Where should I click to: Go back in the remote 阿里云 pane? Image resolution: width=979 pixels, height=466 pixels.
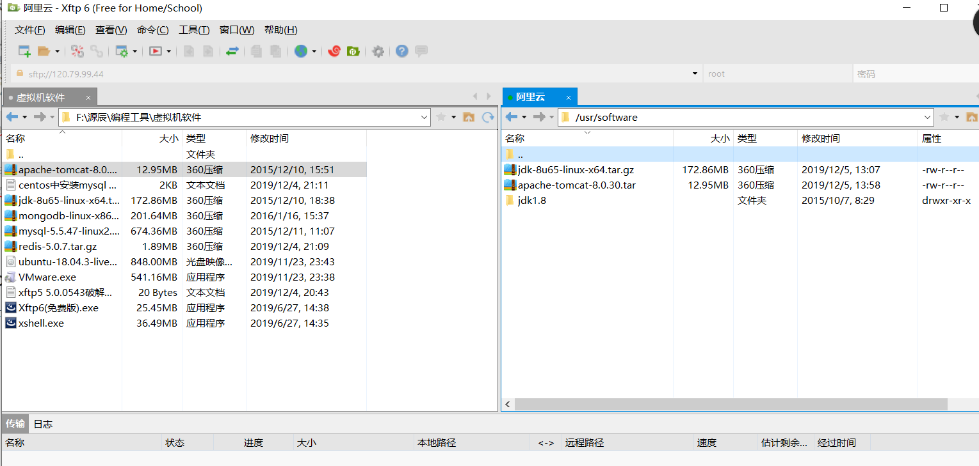[512, 117]
